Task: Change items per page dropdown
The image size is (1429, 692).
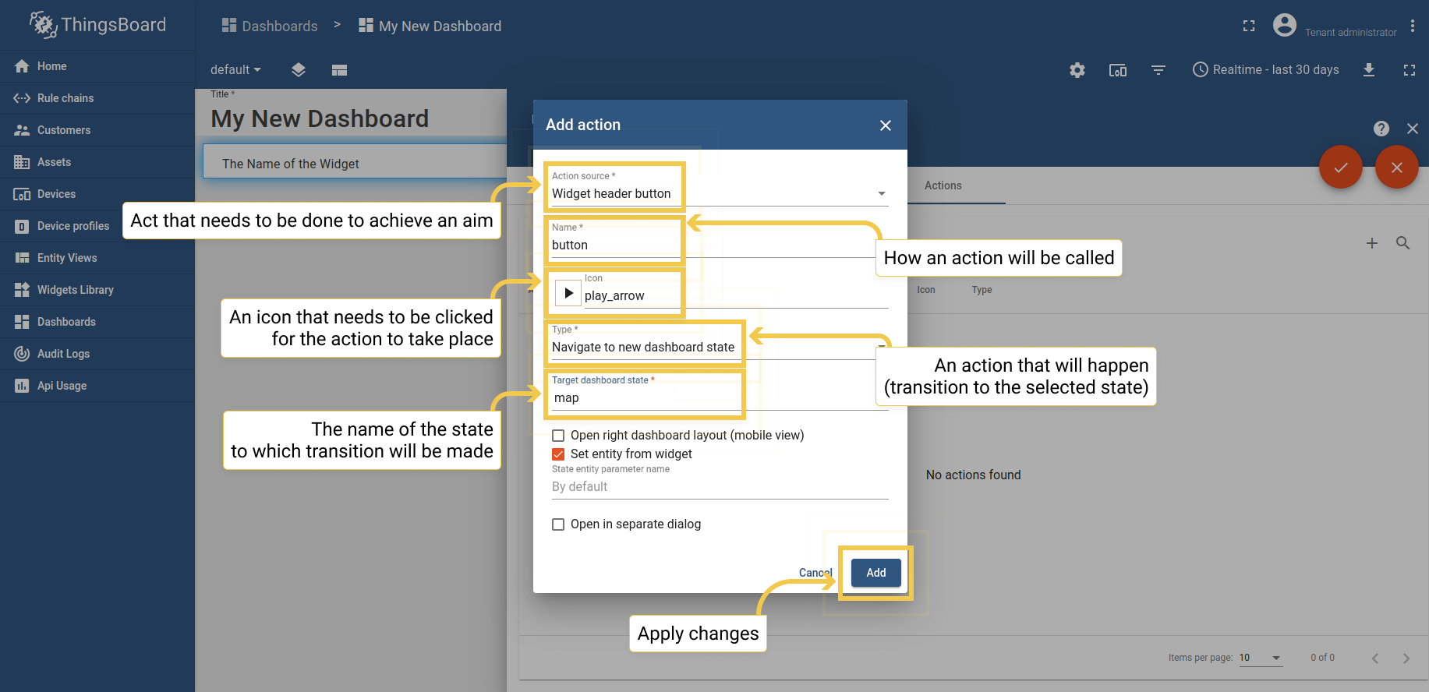Action: [1260, 658]
